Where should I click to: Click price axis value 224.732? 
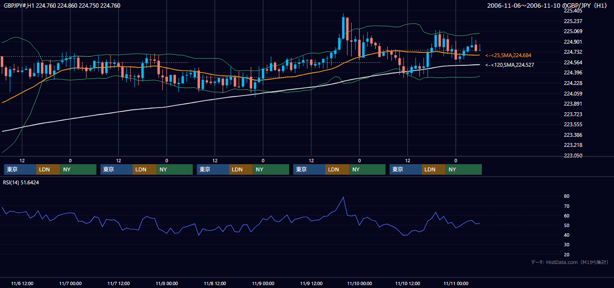tap(573, 52)
